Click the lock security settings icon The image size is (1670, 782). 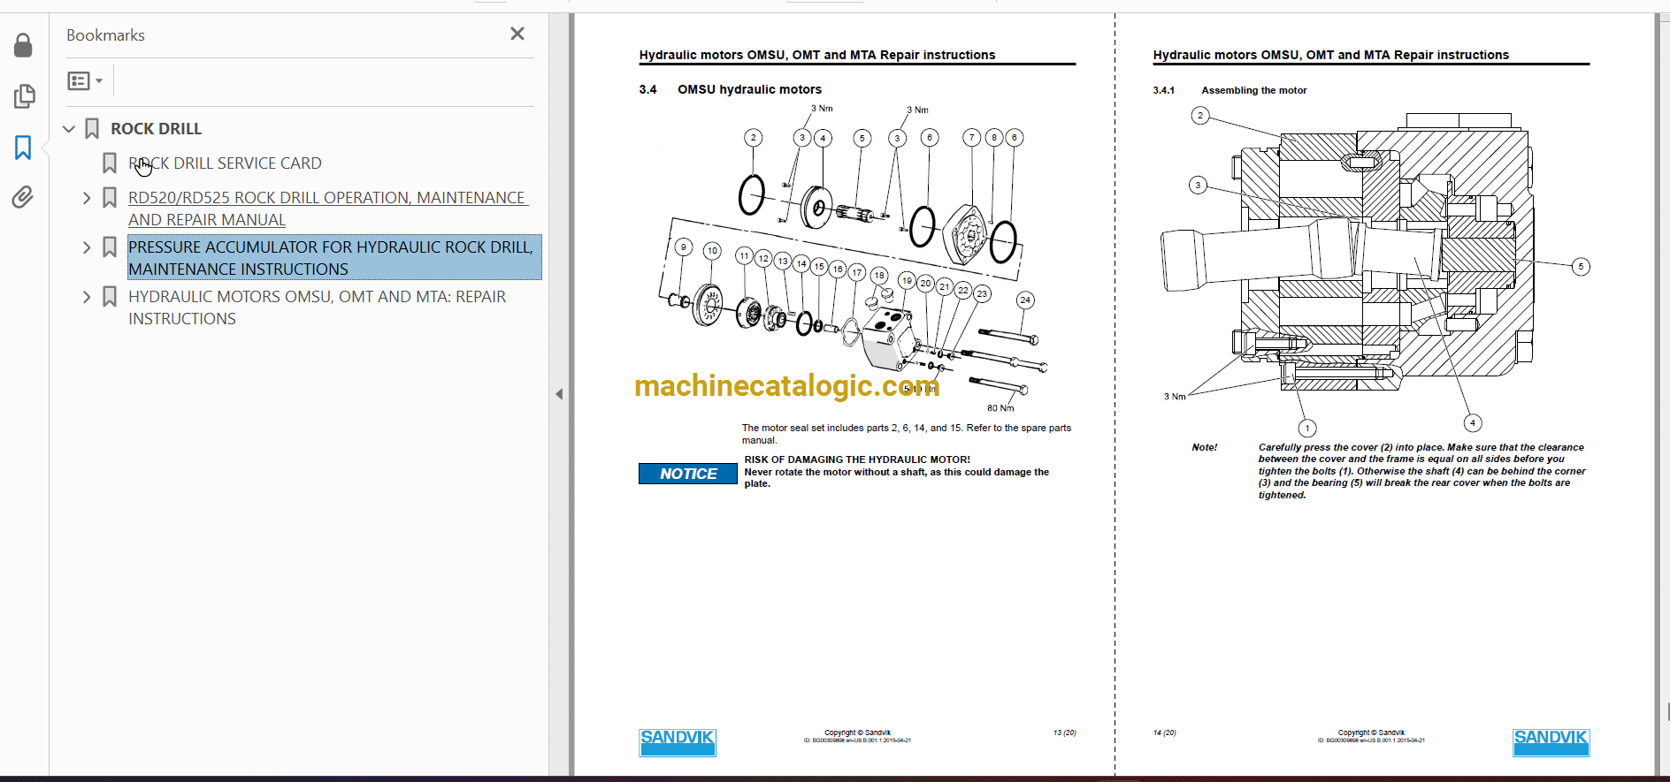click(24, 46)
